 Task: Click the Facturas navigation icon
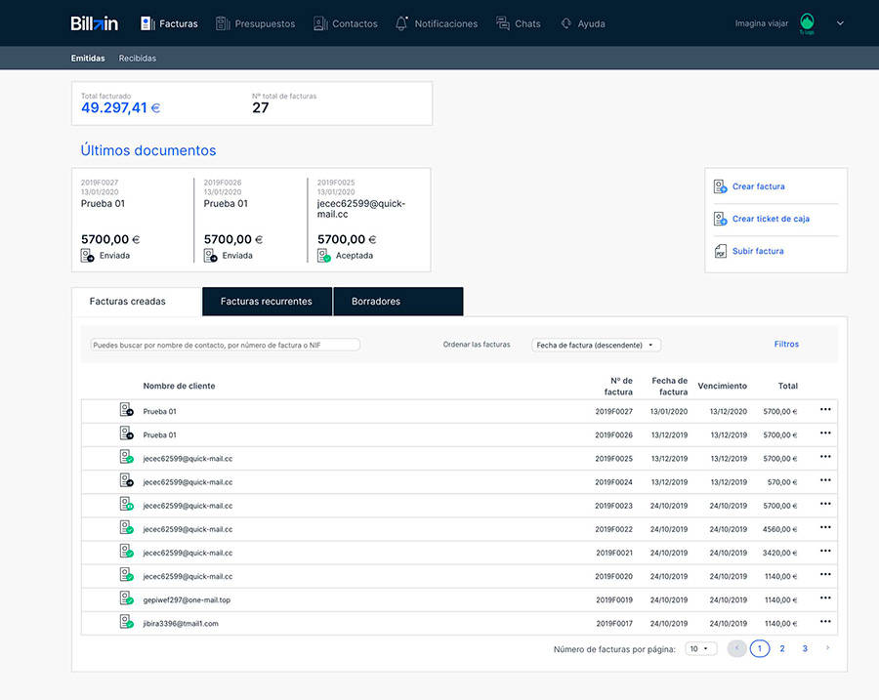coord(145,22)
